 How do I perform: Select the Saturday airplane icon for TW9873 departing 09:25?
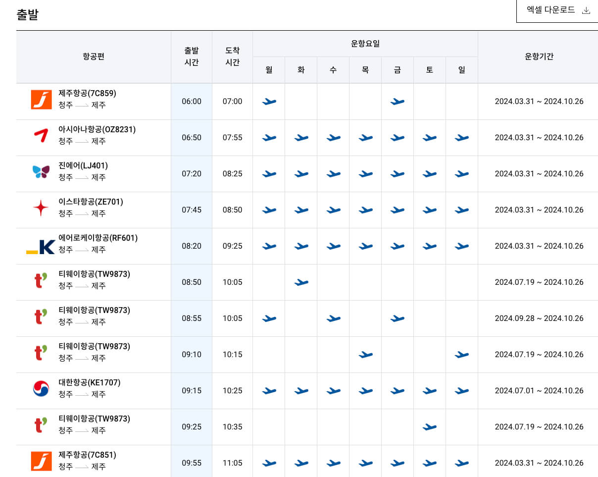click(429, 426)
